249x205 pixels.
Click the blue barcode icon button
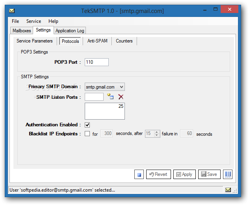point(228,174)
